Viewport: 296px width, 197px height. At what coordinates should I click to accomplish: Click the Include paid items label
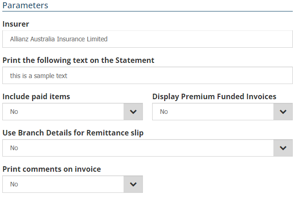tap(36, 96)
